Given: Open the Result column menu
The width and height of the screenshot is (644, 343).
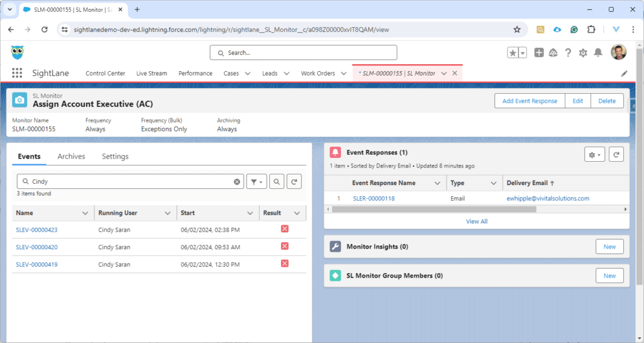Looking at the screenshot, I should (x=297, y=213).
